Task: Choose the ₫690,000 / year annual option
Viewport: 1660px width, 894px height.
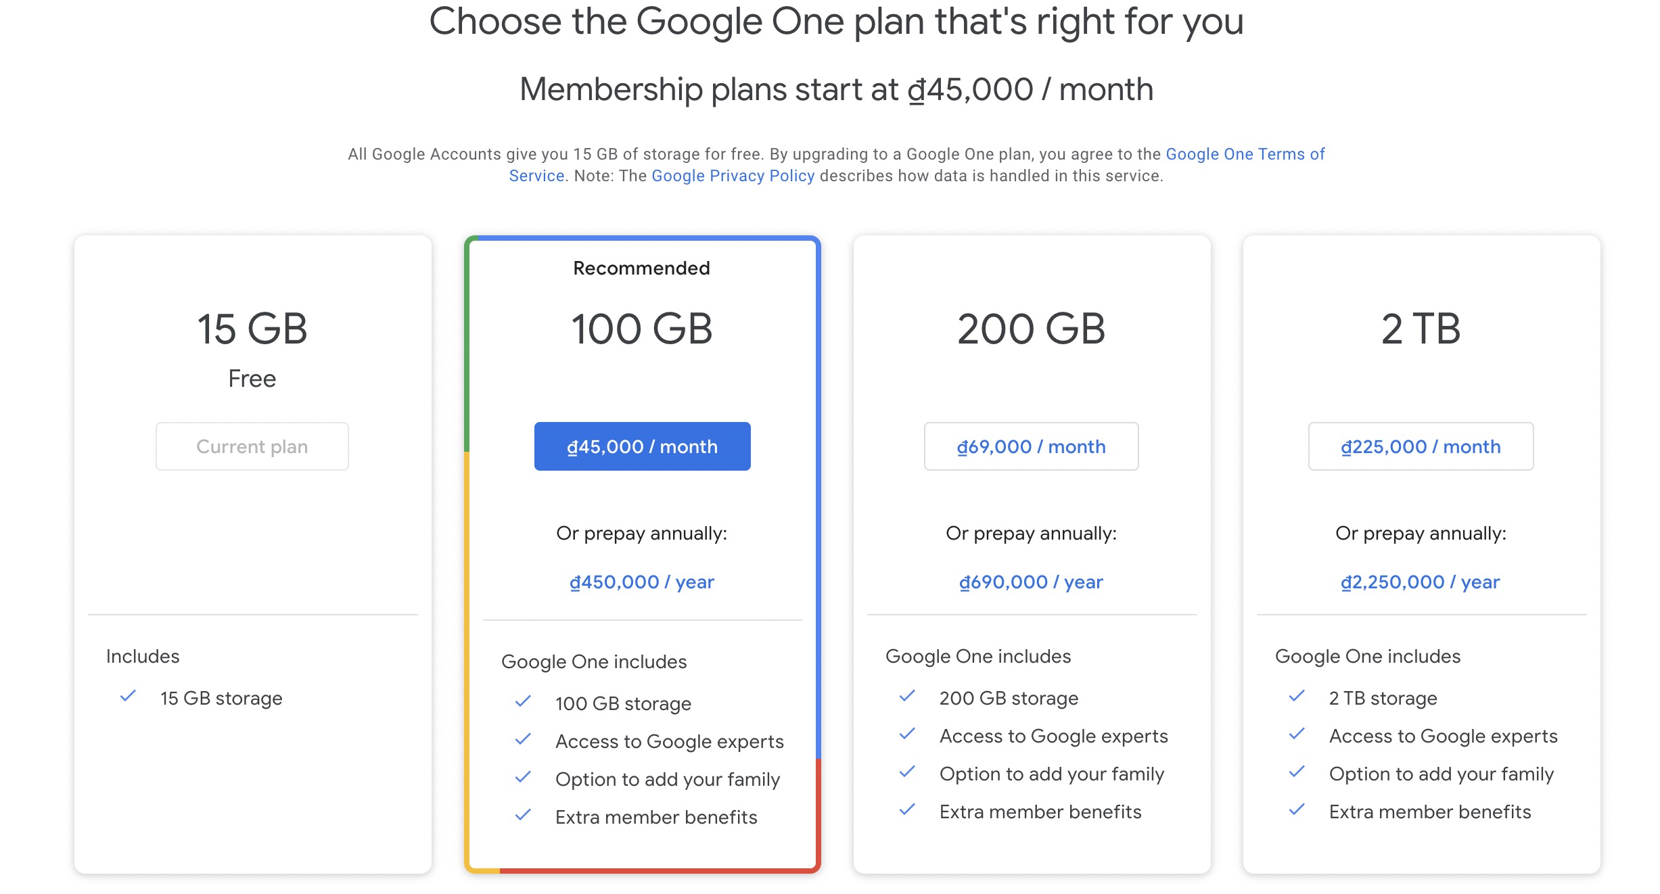Action: pyautogui.click(x=1031, y=582)
